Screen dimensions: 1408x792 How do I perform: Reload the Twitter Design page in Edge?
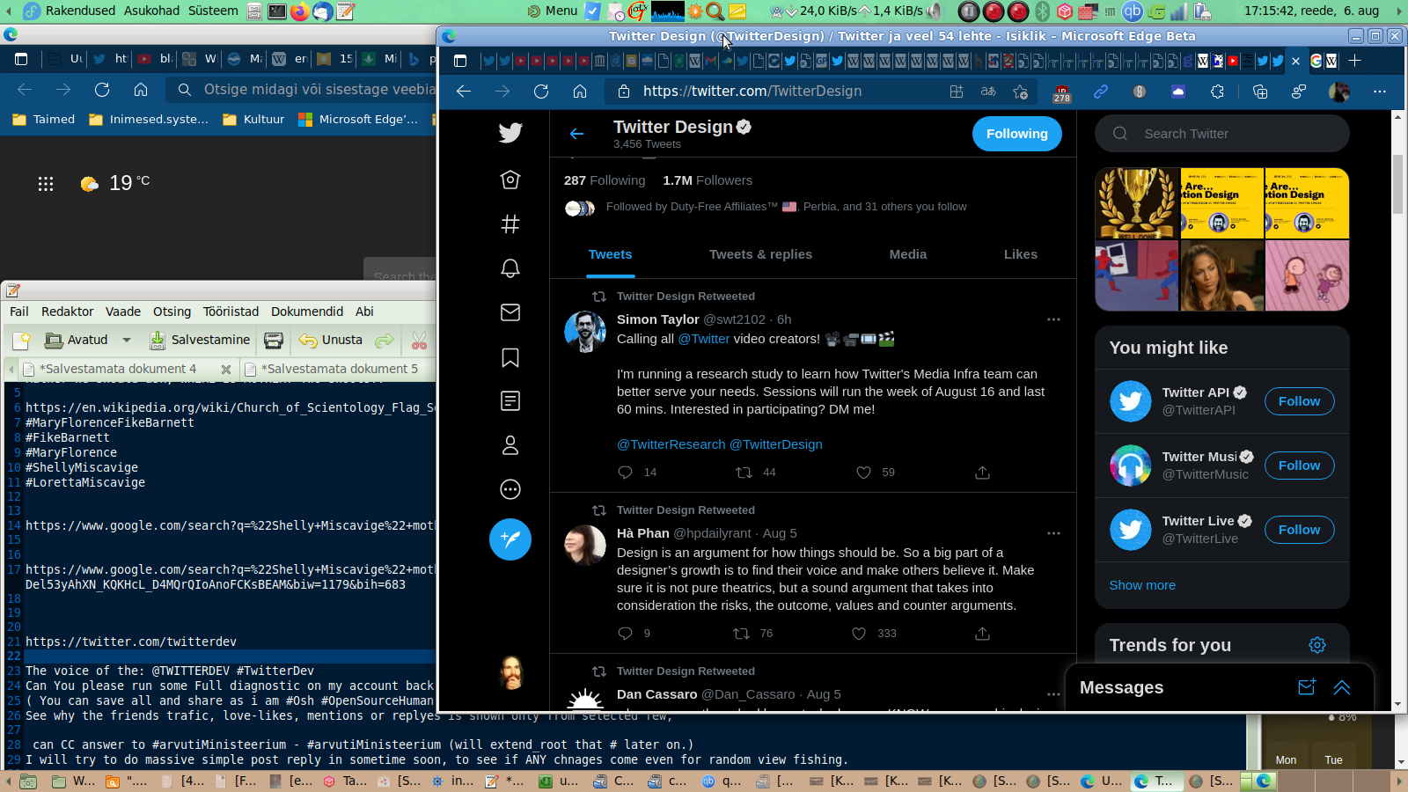coord(541,92)
